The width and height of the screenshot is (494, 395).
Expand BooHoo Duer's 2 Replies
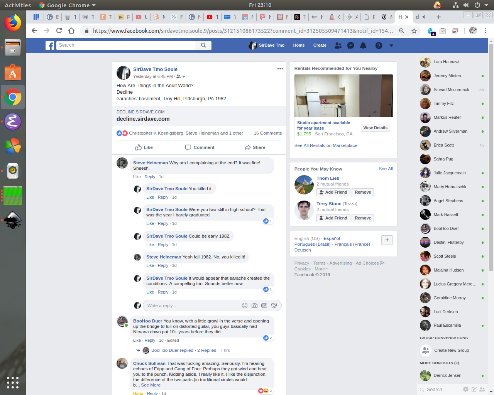[x=206, y=350]
